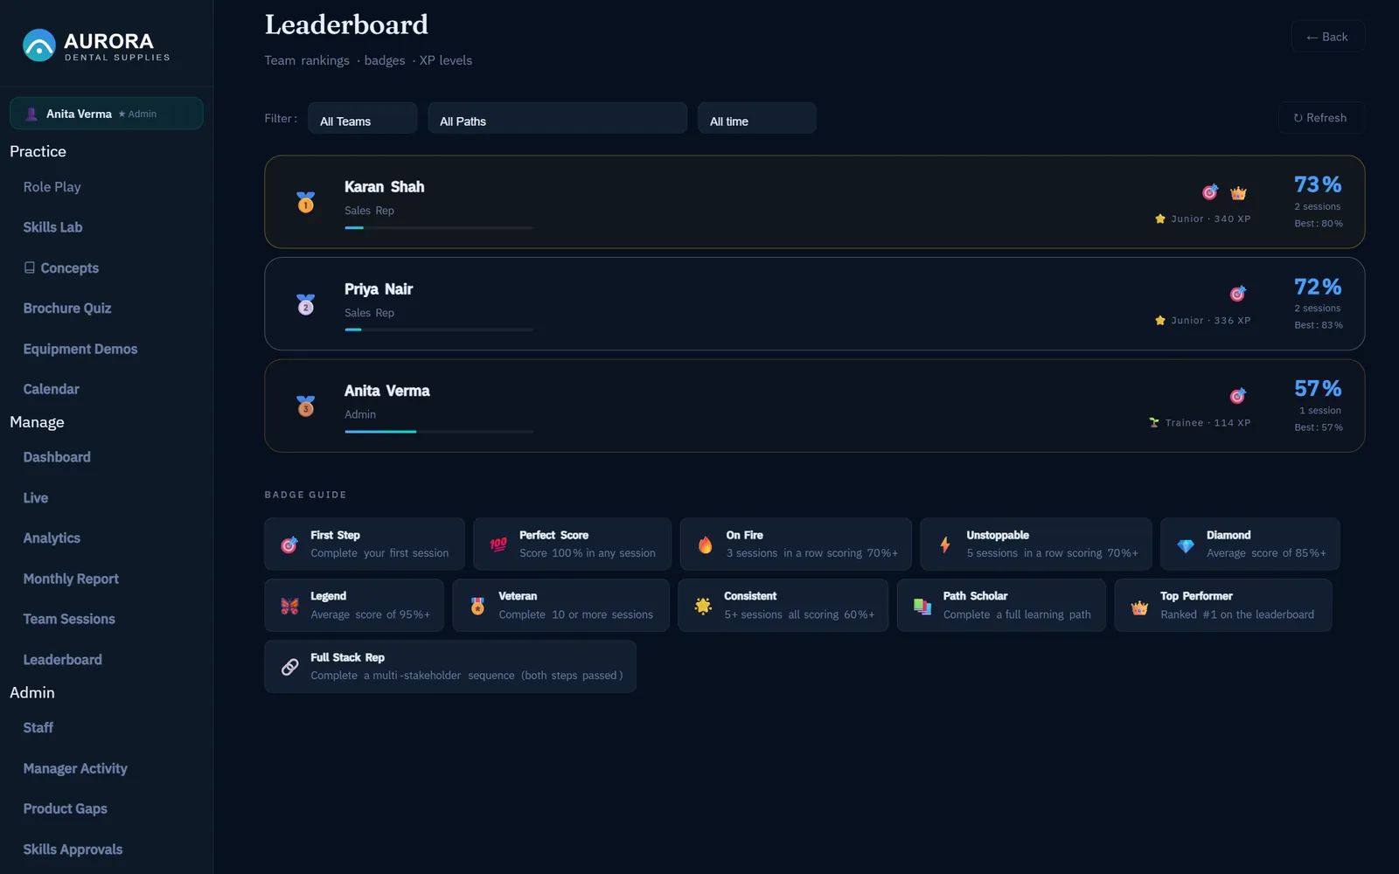Click the name Priya Nair

[x=379, y=289]
